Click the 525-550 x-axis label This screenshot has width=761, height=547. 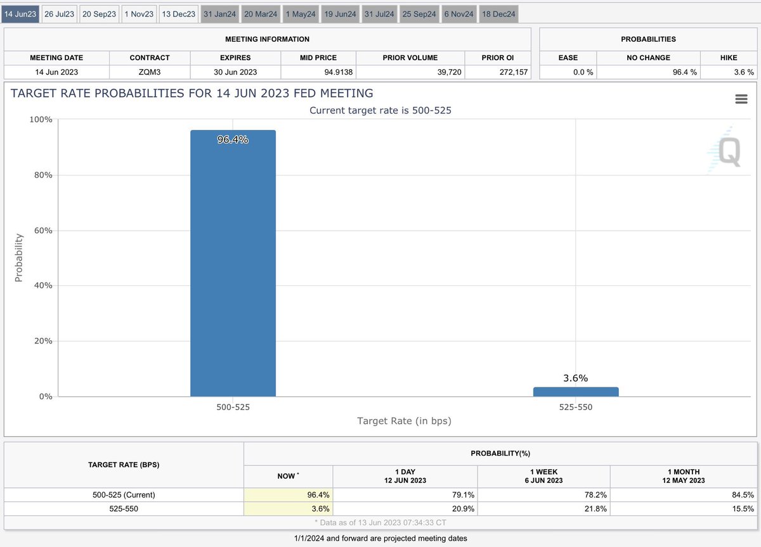[575, 407]
